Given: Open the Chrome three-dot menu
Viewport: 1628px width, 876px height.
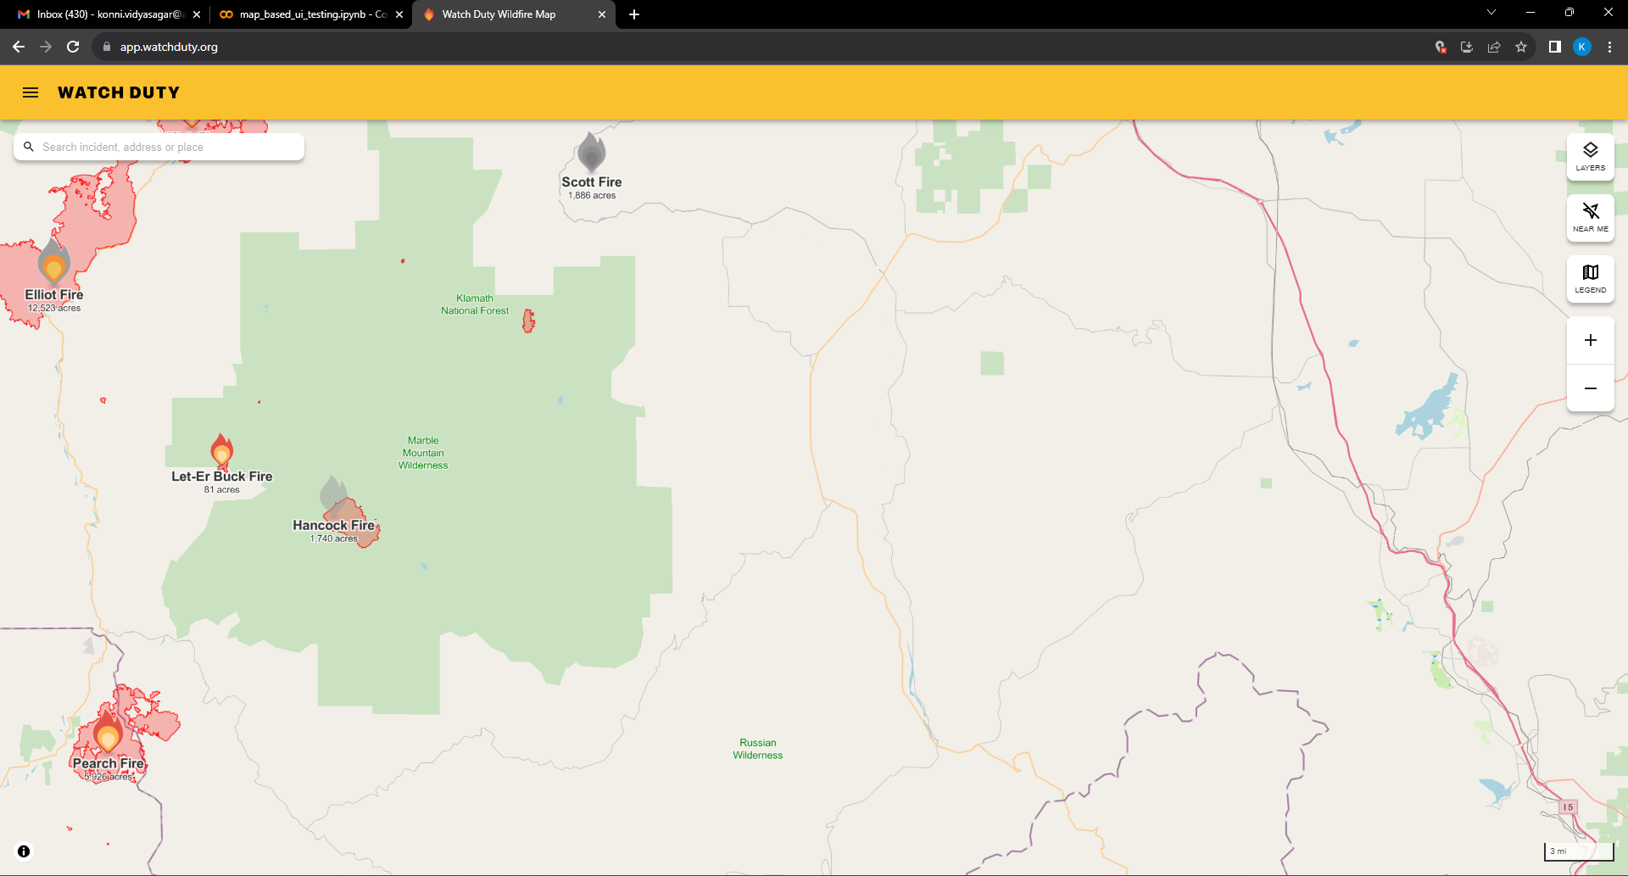Looking at the screenshot, I should [1609, 47].
